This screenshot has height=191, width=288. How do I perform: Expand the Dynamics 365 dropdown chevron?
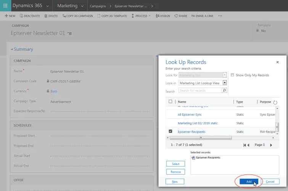47,6
